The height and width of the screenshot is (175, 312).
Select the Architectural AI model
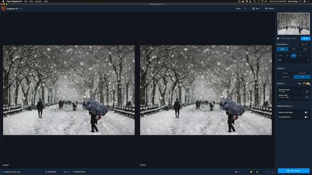click(x=302, y=73)
